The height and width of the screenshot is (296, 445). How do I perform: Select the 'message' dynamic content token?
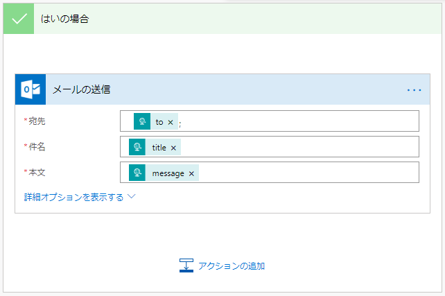164,173
